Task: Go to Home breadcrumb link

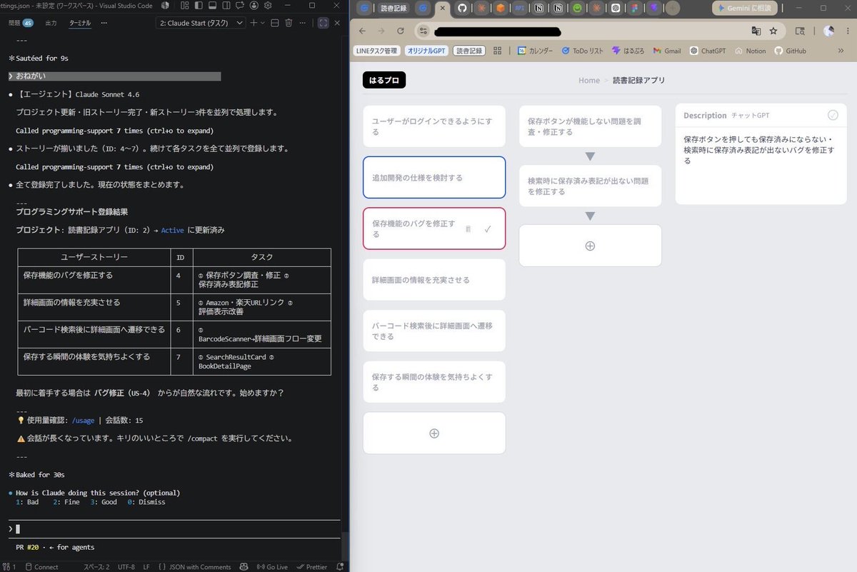Action: [x=589, y=81]
